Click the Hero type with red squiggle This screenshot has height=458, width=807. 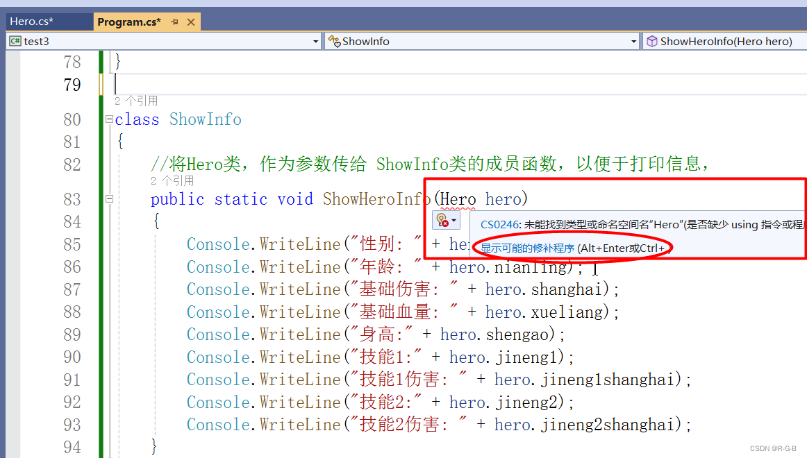click(458, 199)
